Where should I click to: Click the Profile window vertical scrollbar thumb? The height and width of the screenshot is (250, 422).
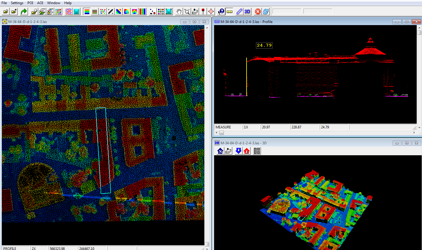(x=419, y=32)
